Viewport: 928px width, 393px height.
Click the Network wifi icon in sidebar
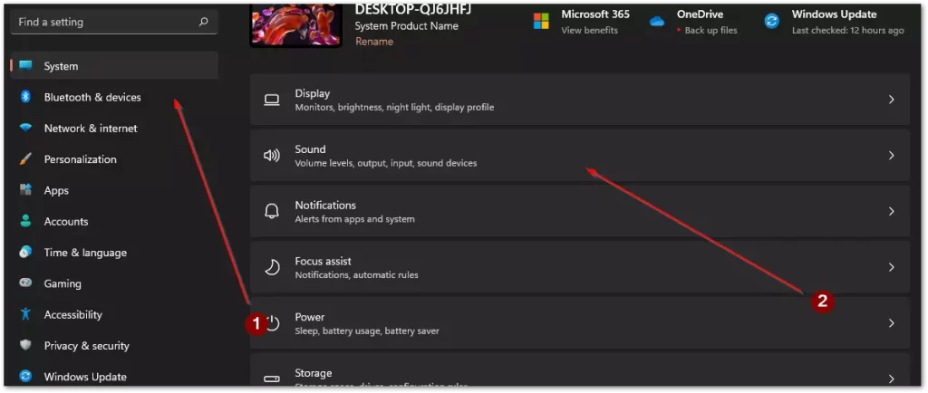(25, 128)
